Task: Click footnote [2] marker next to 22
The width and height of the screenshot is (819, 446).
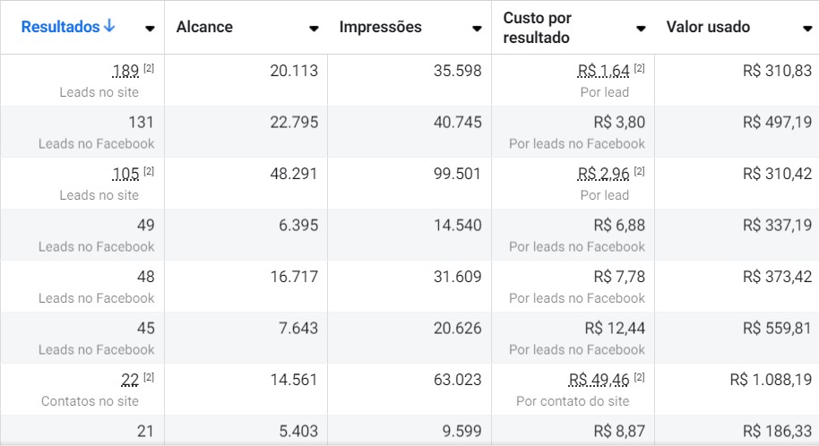Action: 149,377
